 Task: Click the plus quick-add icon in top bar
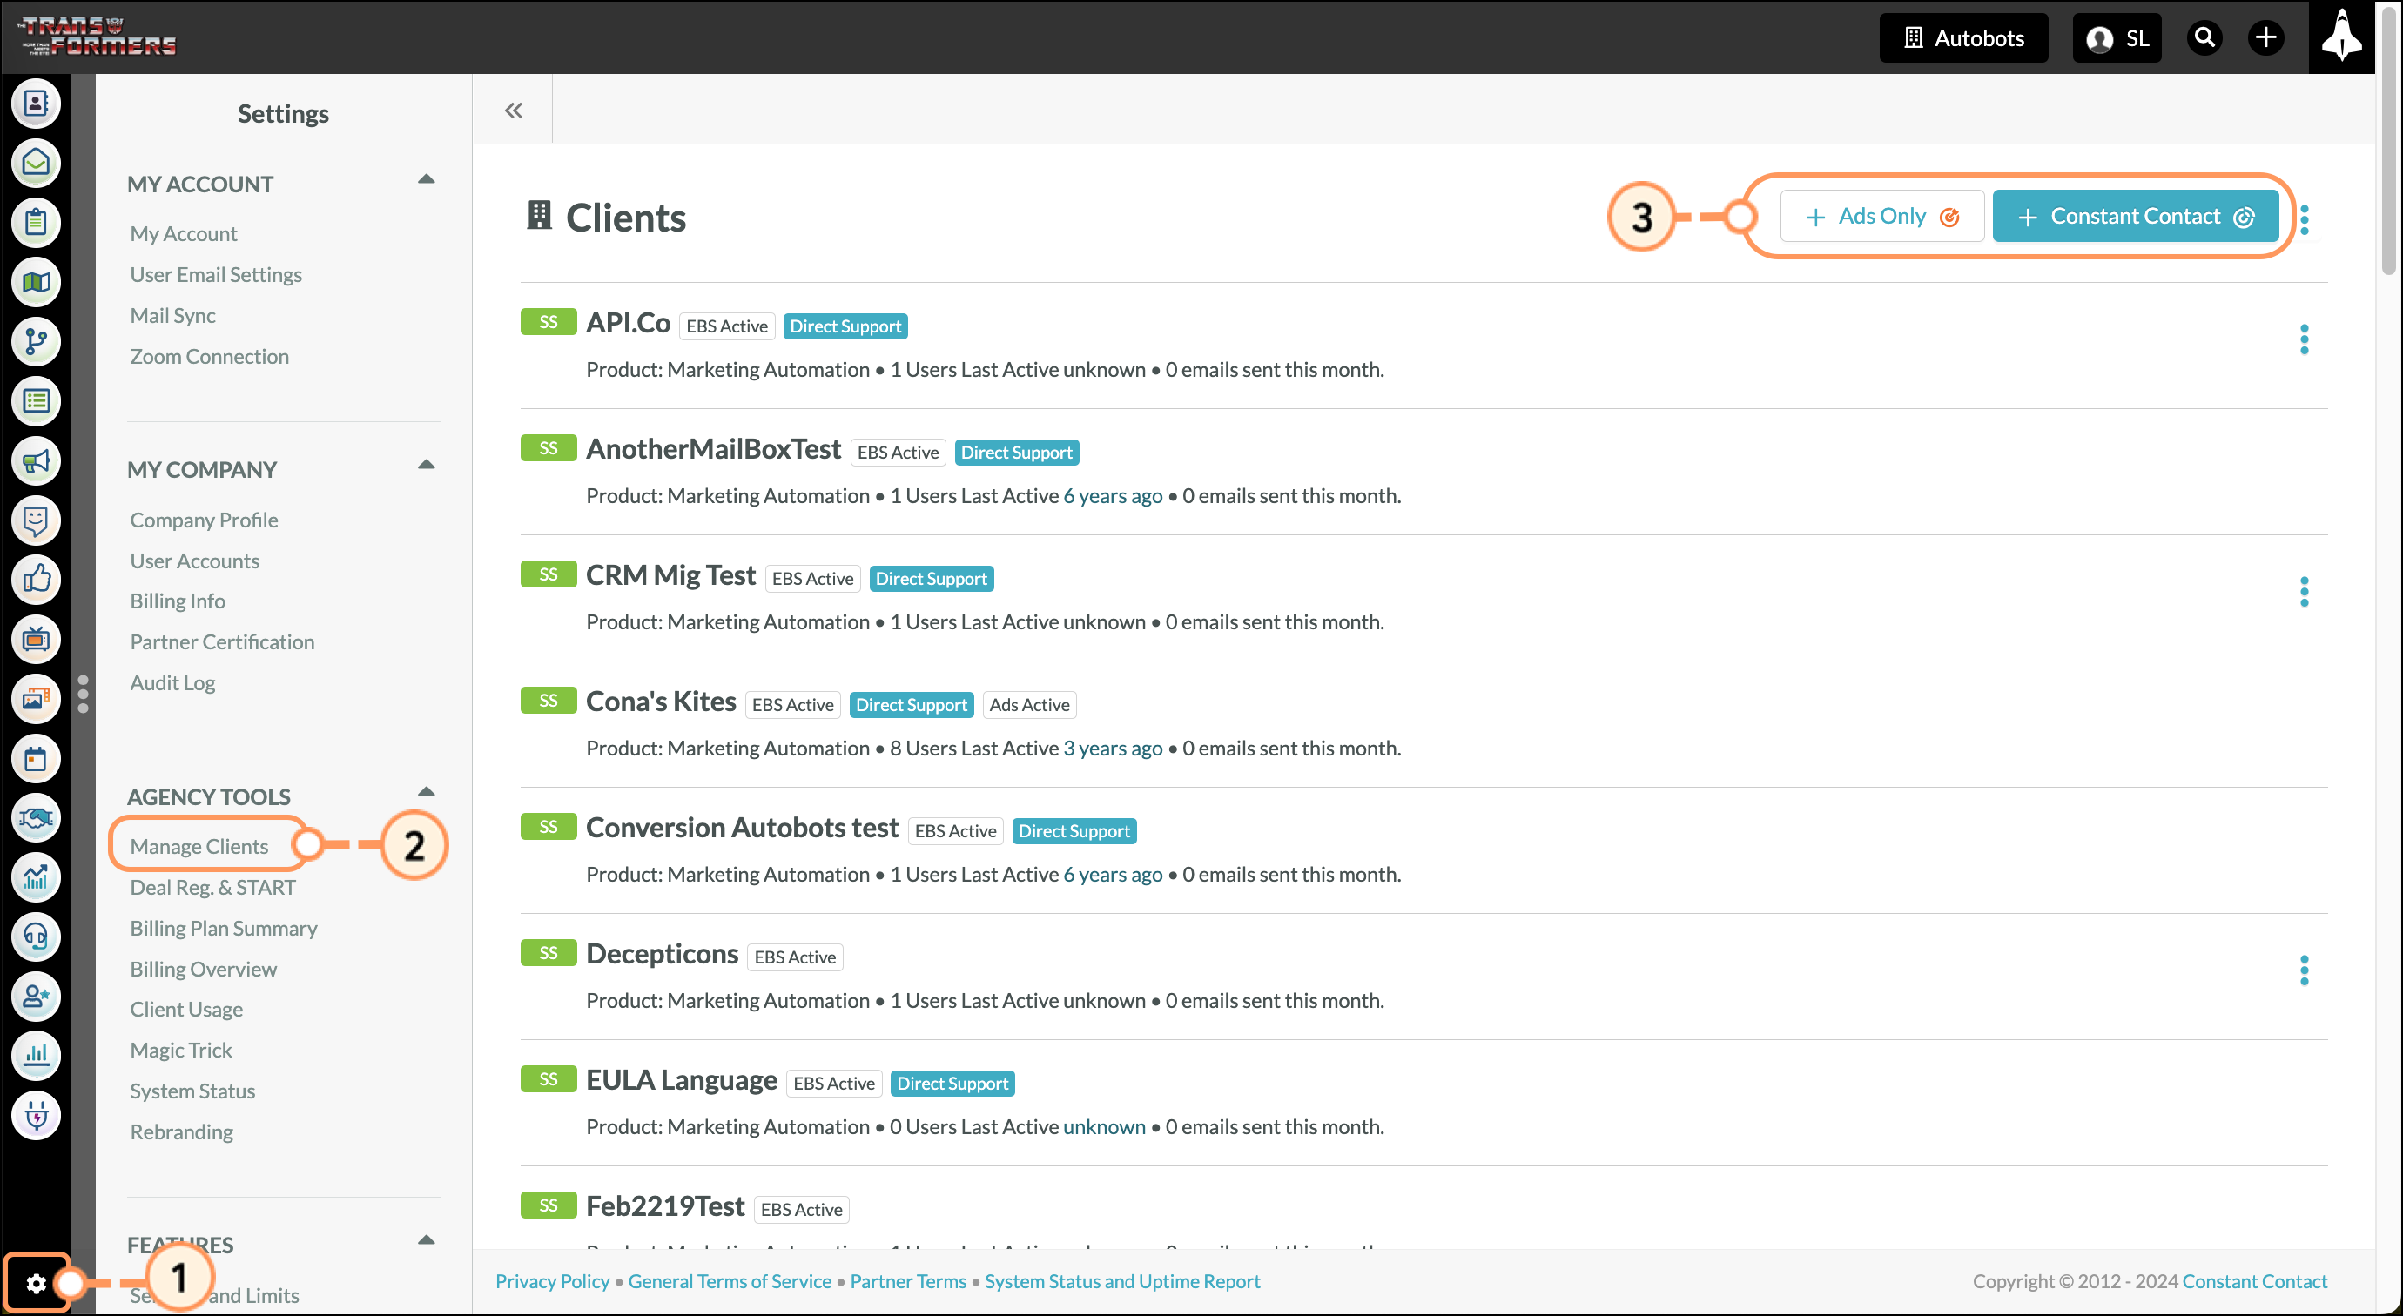(x=2265, y=38)
